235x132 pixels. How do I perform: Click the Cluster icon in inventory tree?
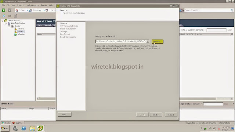tap(12, 26)
